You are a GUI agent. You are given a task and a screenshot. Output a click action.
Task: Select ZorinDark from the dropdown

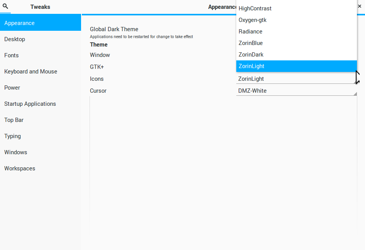click(297, 55)
